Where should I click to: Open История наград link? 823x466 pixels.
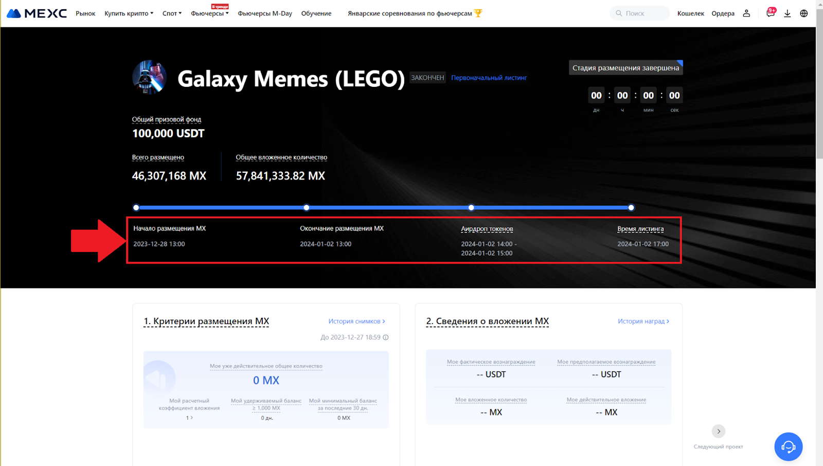pyautogui.click(x=643, y=321)
